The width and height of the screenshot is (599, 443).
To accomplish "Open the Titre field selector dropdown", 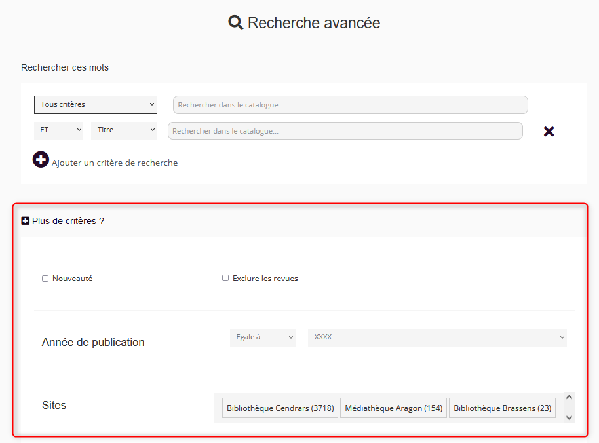I will point(125,130).
